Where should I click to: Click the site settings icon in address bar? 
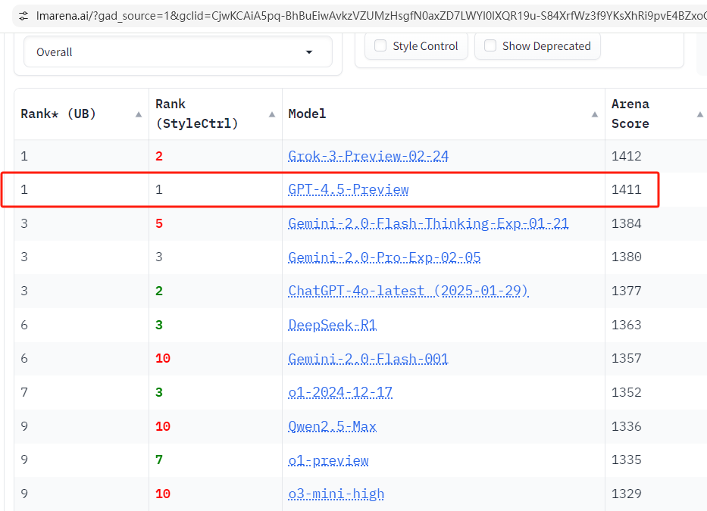pyautogui.click(x=23, y=16)
